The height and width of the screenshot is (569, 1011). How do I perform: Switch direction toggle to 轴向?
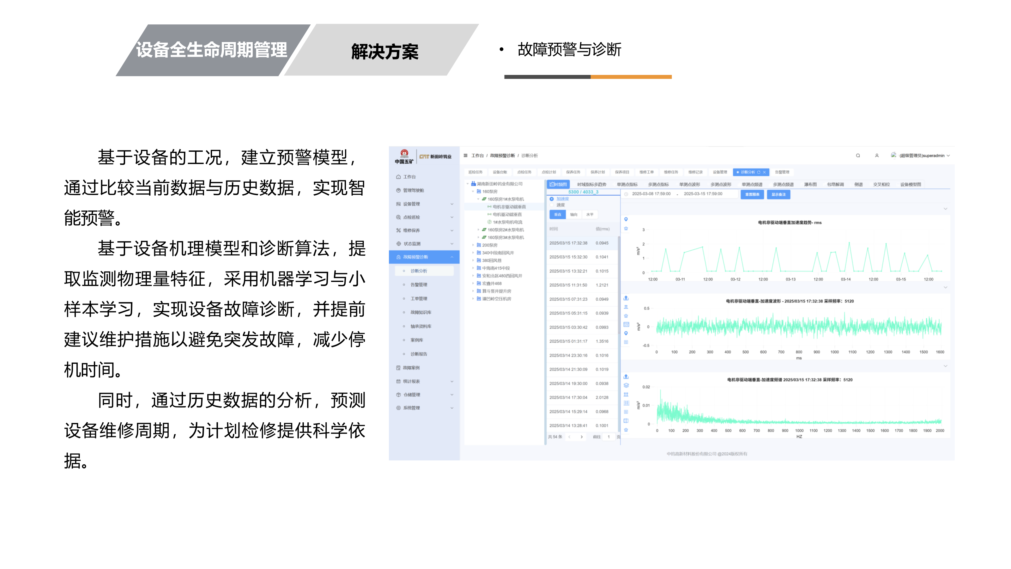(573, 214)
